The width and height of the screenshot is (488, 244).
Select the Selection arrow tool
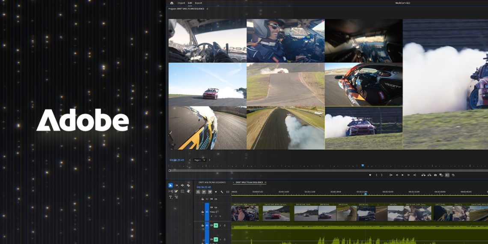coord(170,185)
